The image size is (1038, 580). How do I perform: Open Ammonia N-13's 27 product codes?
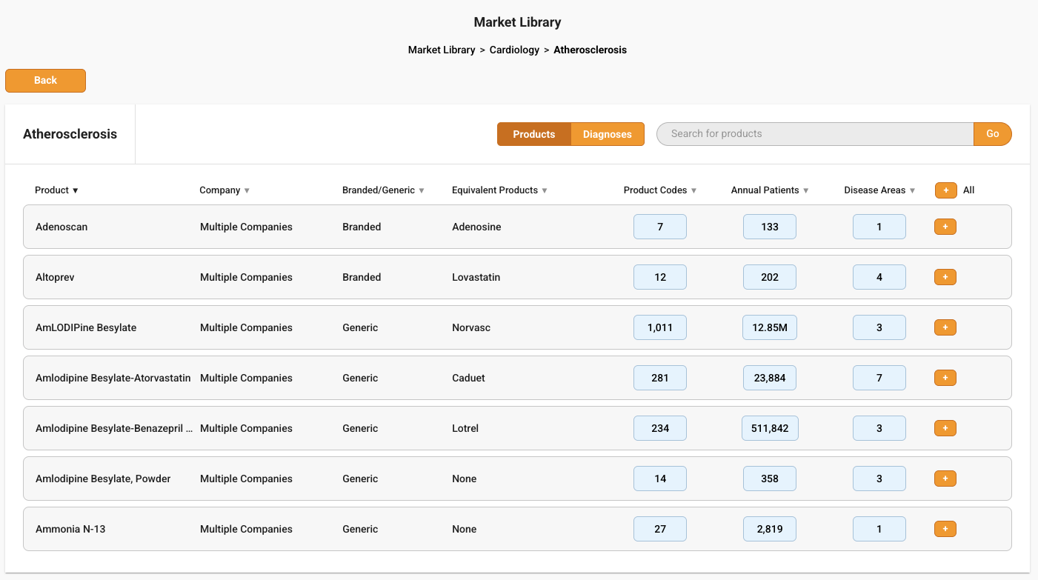(x=660, y=529)
